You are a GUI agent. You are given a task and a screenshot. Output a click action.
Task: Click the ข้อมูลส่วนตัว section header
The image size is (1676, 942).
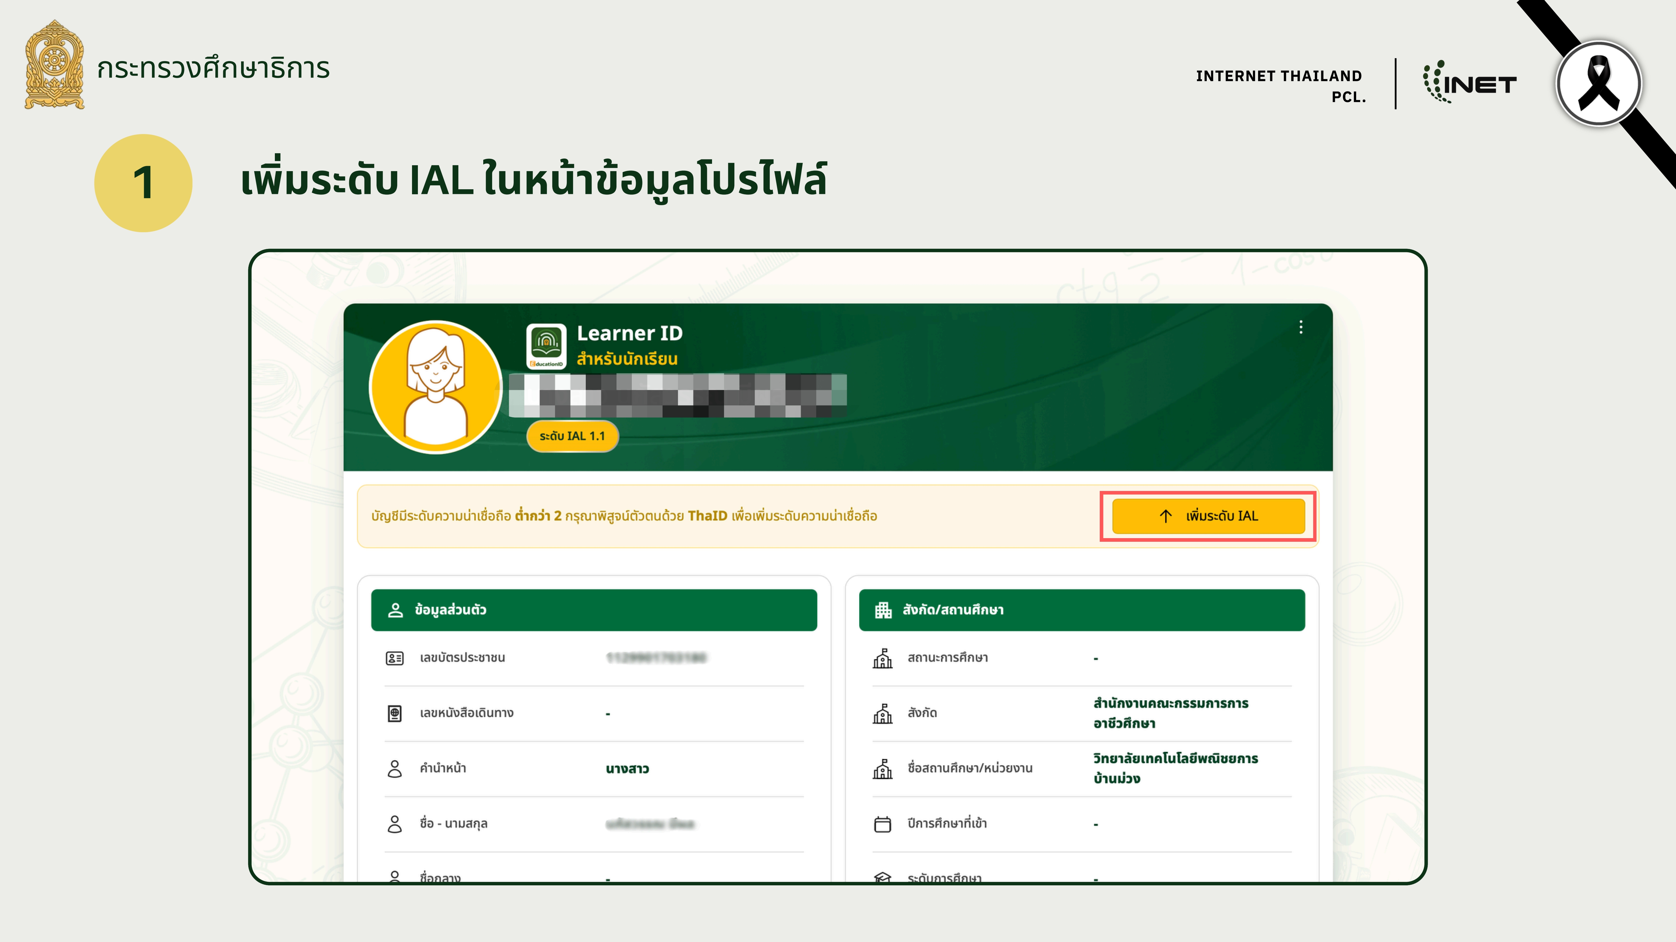coord(594,610)
